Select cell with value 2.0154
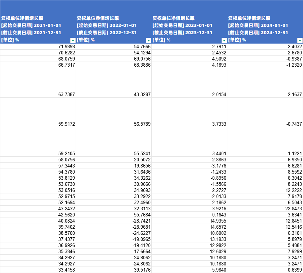Viewport: 303px width, 273px height. [x=190, y=83]
